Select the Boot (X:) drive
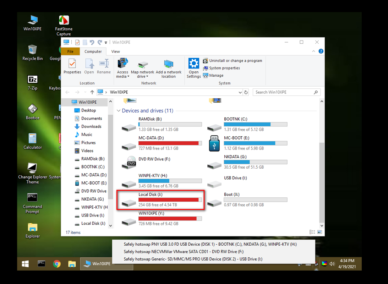Screen dimensions: 388x284 247,200
